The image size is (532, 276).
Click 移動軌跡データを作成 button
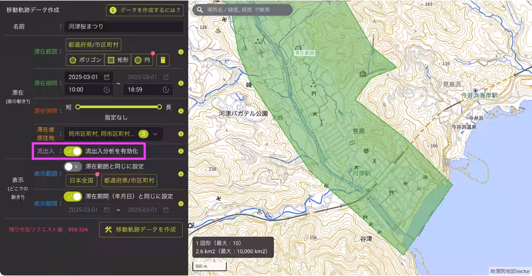(x=141, y=230)
